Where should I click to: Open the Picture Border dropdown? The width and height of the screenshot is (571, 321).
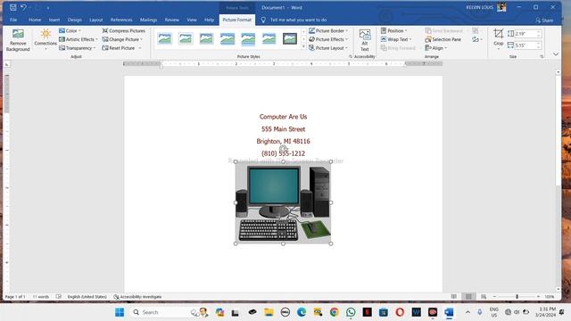click(328, 31)
